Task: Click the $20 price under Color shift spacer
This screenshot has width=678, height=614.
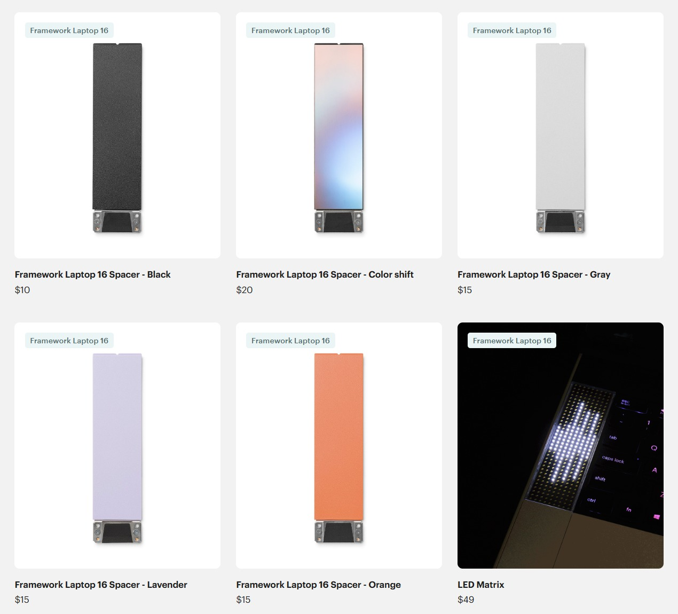Action: [x=245, y=290]
